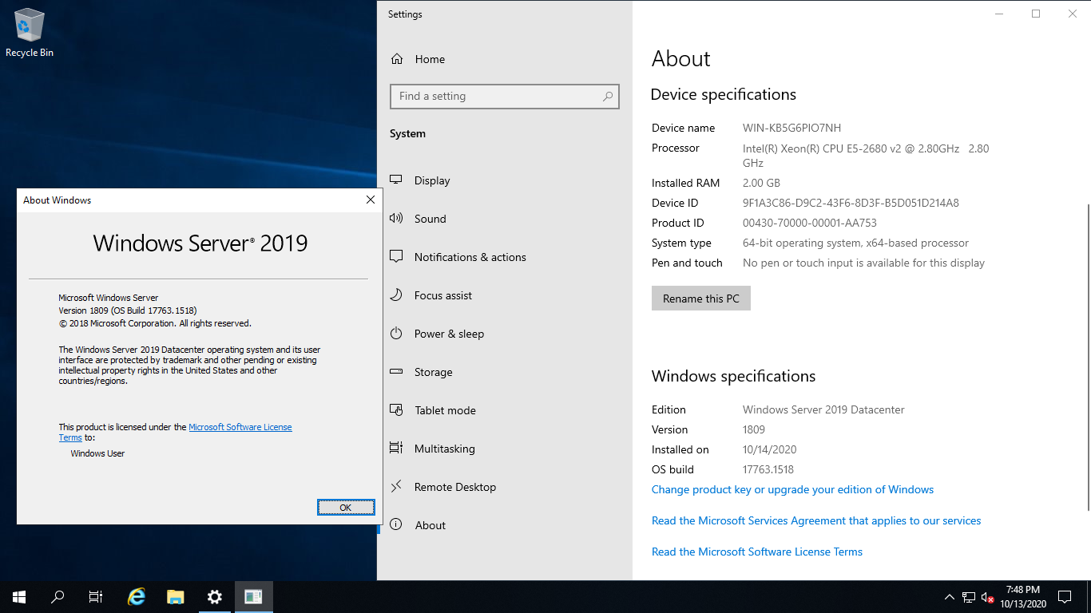The width and height of the screenshot is (1091, 613).
Task: Read the Microsoft Services Agreement link
Action: [x=816, y=520]
